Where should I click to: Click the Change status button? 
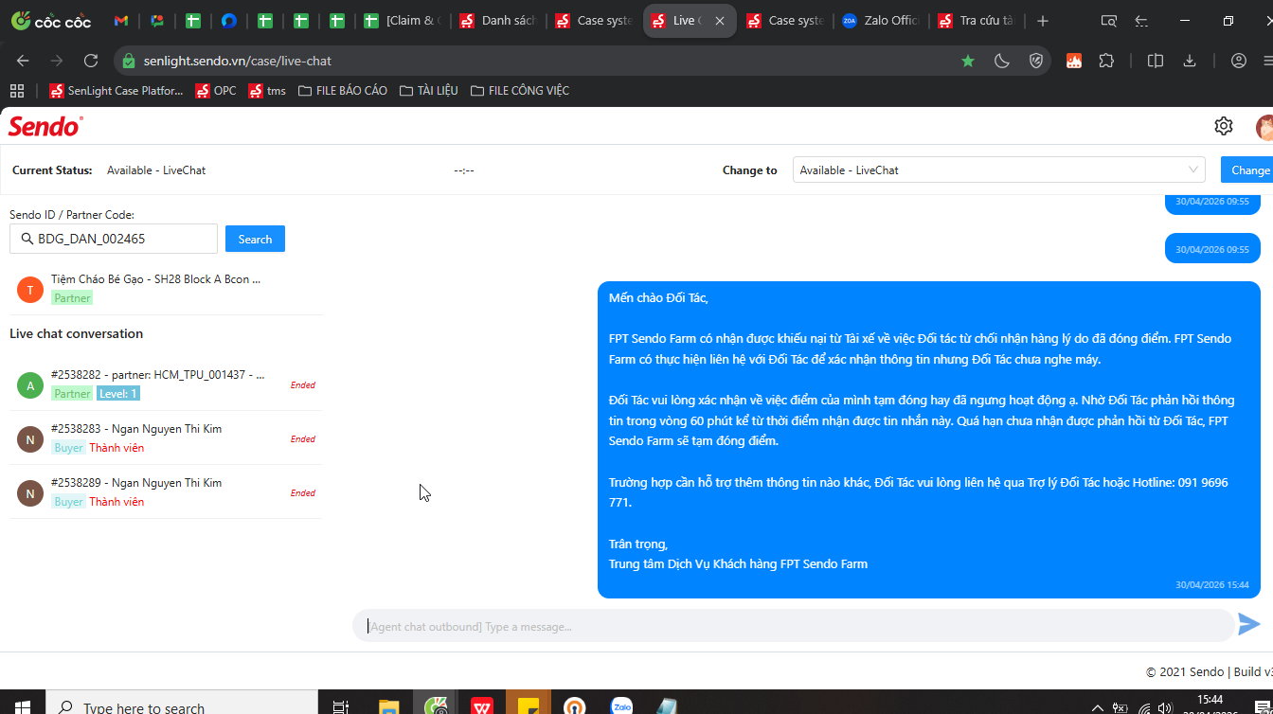tap(1248, 170)
